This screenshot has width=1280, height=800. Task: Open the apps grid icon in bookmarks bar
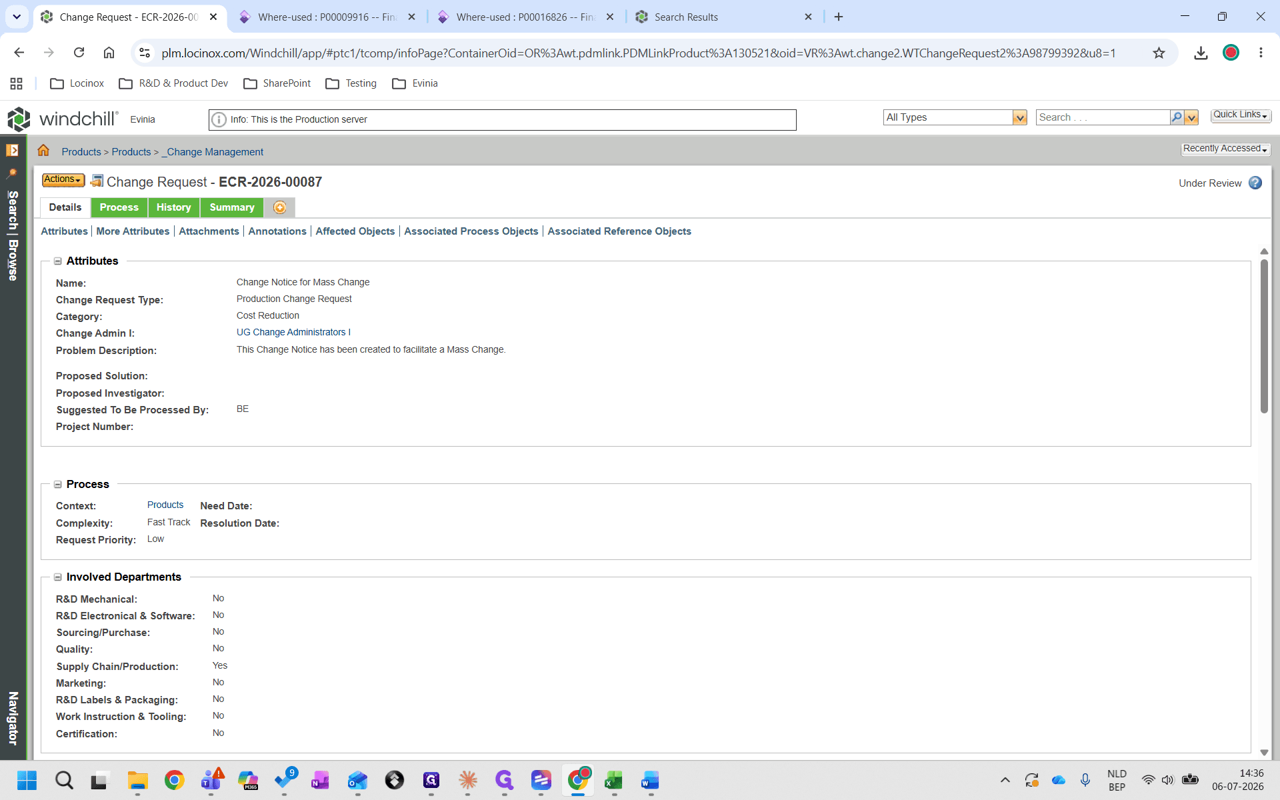(17, 83)
